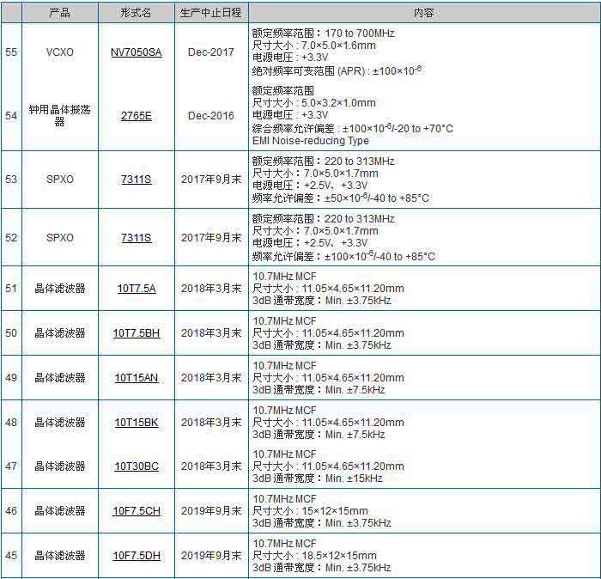
Task: Click the 10T15BK model link
Action: 136,423
